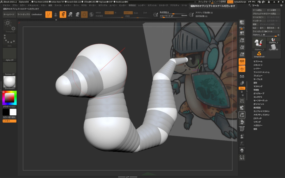
Task: Select the Rotate mode icon
Action: 77,15
